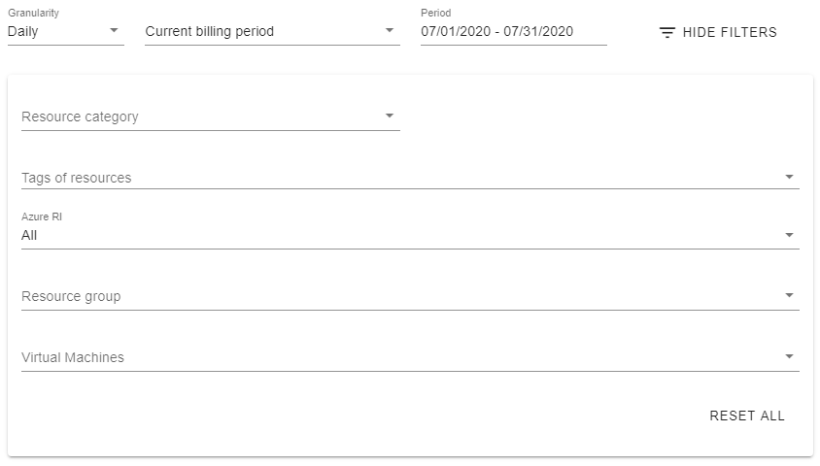
Task: Click the Resource category caret icon
Action: [x=390, y=116]
